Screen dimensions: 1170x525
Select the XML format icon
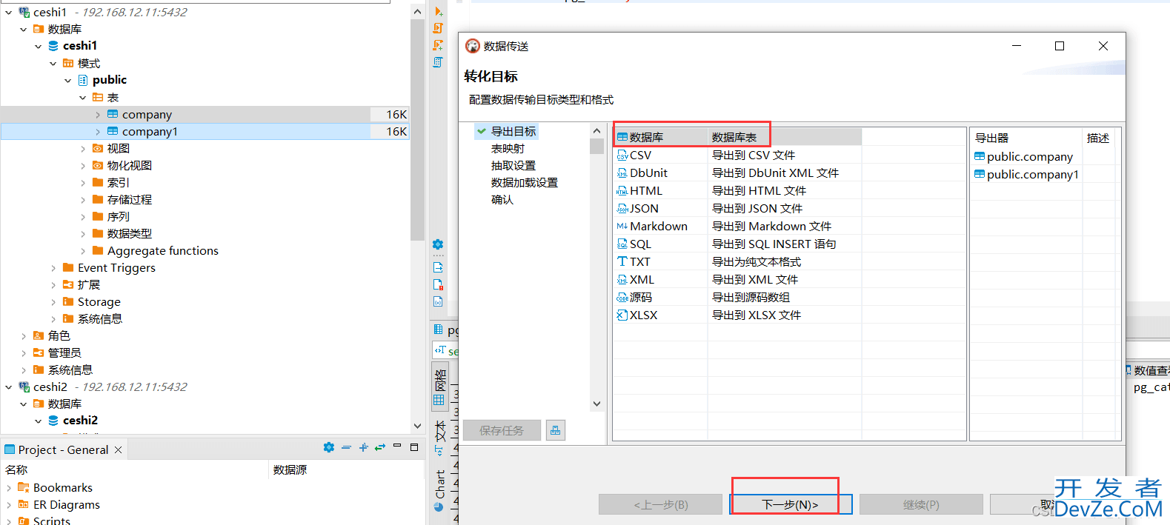[622, 280]
